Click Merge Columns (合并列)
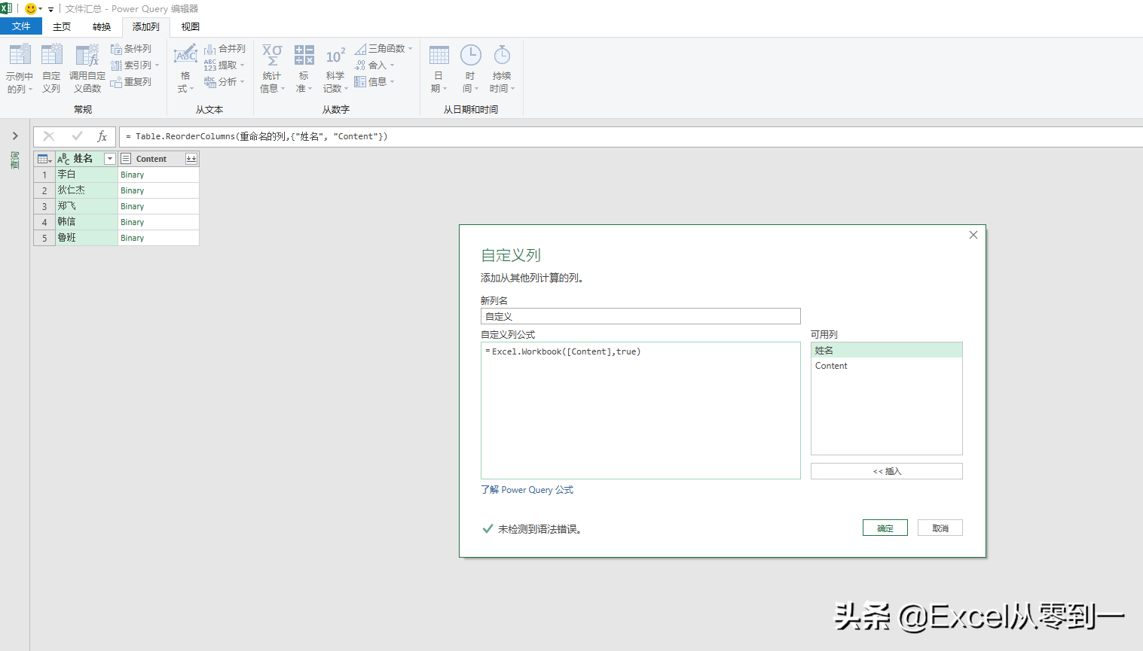Image resolution: width=1143 pixels, height=651 pixels. click(225, 49)
